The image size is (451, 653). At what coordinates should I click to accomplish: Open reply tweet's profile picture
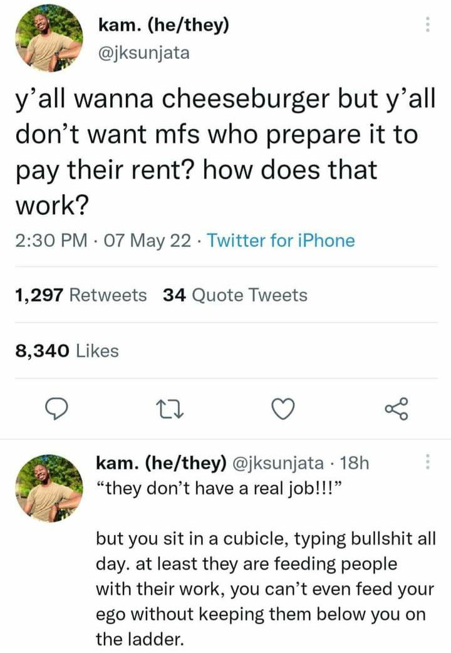click(x=49, y=488)
